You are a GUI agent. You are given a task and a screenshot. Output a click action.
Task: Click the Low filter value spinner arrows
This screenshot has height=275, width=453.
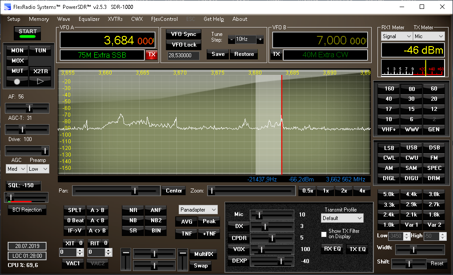click(x=407, y=236)
